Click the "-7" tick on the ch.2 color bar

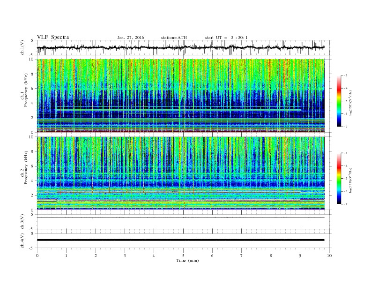(x=346, y=204)
